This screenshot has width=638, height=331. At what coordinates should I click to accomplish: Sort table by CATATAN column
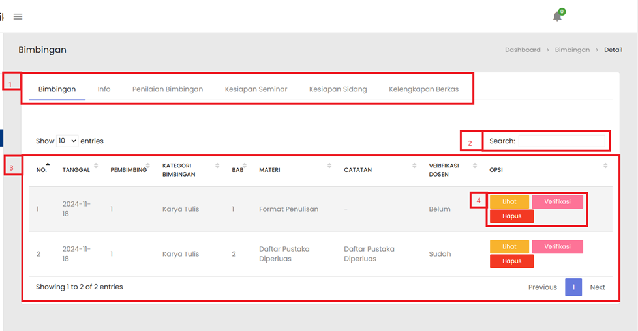click(x=414, y=165)
